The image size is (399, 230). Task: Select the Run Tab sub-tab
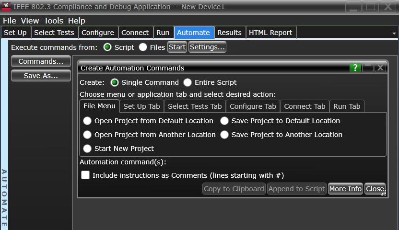coord(347,106)
